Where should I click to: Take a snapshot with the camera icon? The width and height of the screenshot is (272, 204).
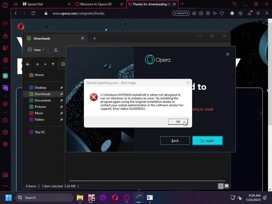coord(201,13)
